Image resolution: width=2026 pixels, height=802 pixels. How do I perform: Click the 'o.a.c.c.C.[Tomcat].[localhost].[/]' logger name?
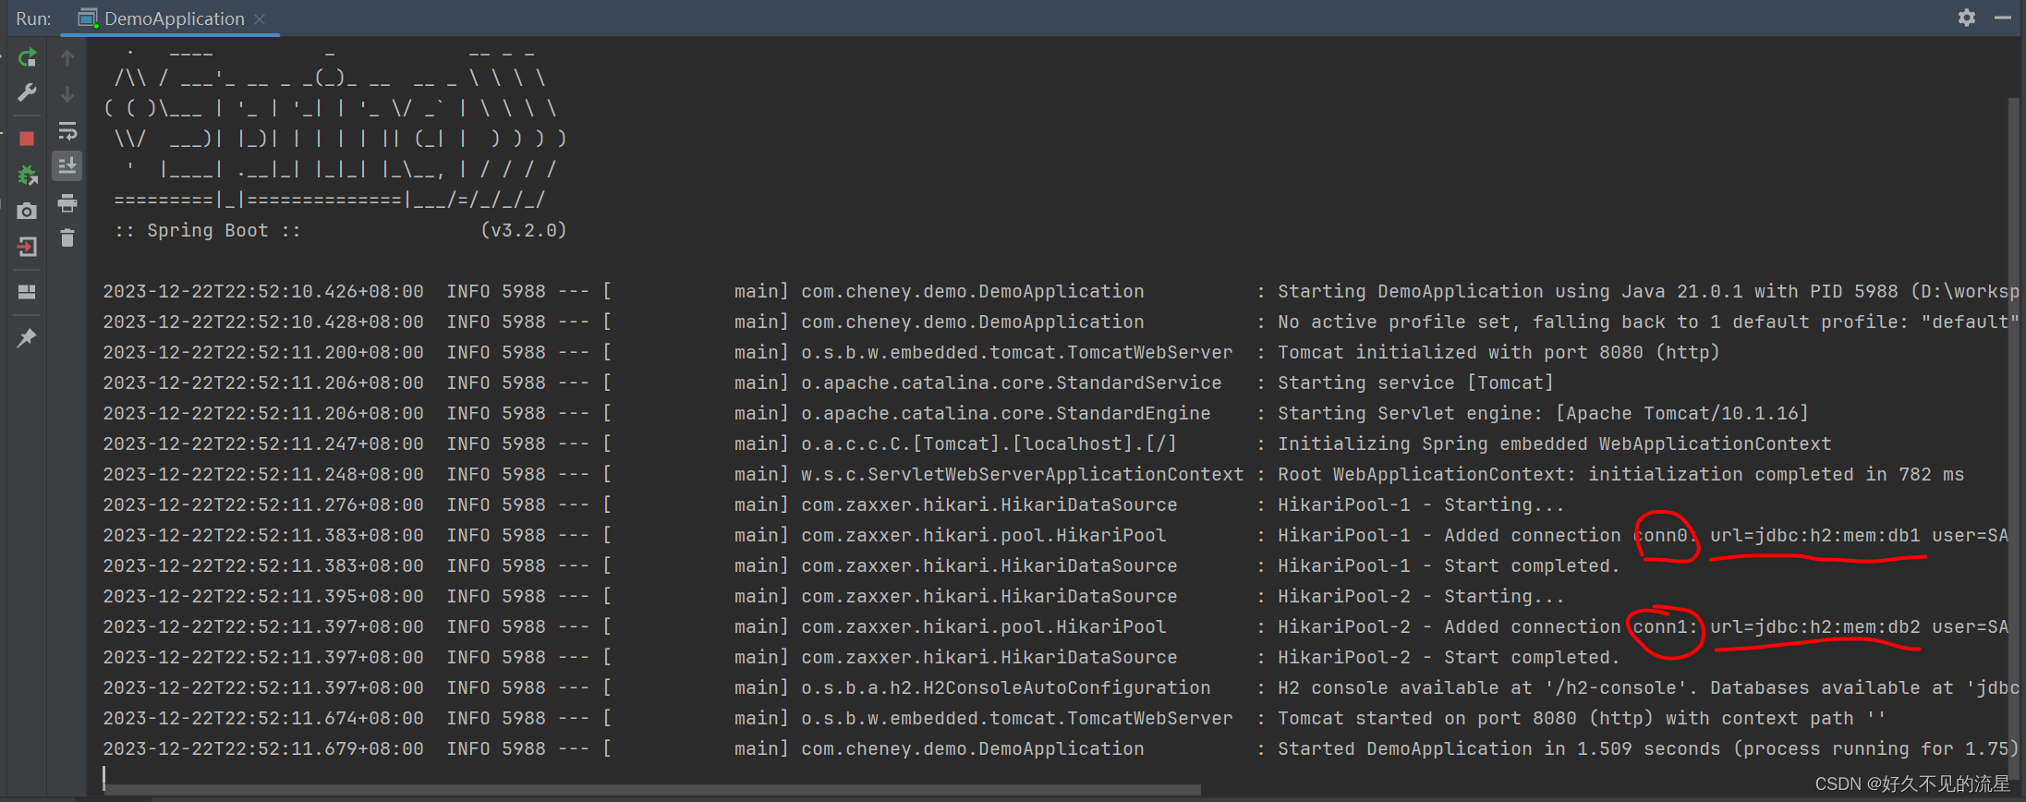pyautogui.click(x=989, y=444)
